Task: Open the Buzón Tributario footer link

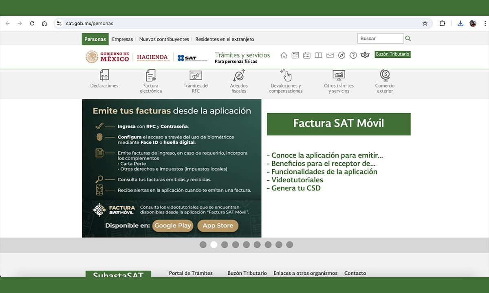Action: (x=247, y=273)
